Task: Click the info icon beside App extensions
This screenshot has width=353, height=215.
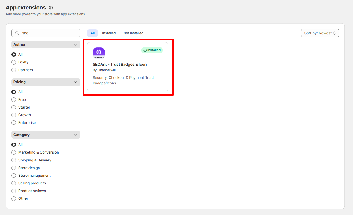Action: [51, 8]
